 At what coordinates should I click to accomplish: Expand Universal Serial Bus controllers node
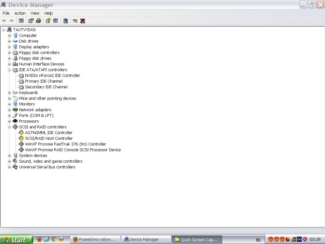tap(9, 167)
